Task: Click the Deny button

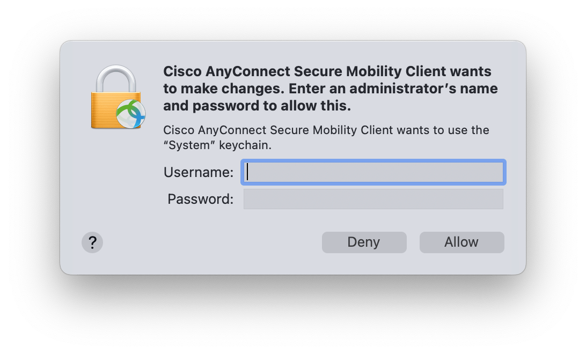Action: tap(364, 242)
